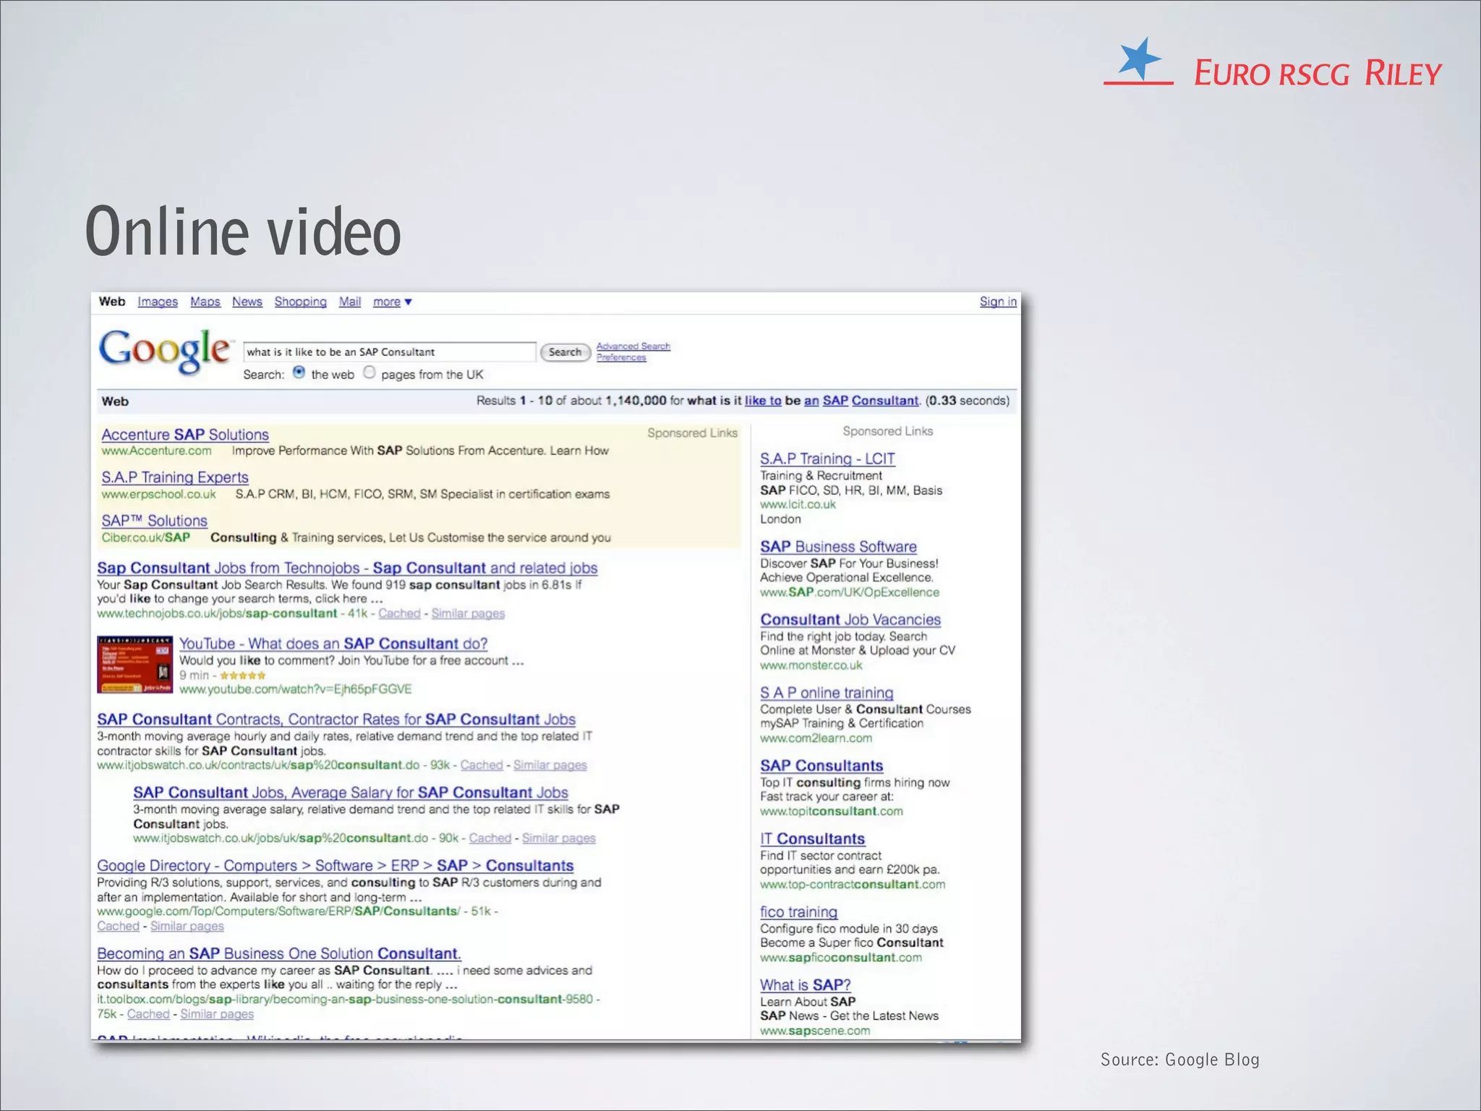Open 'SAP Business Software' ad
Image resolution: width=1481 pixels, height=1111 pixels.
(x=838, y=547)
